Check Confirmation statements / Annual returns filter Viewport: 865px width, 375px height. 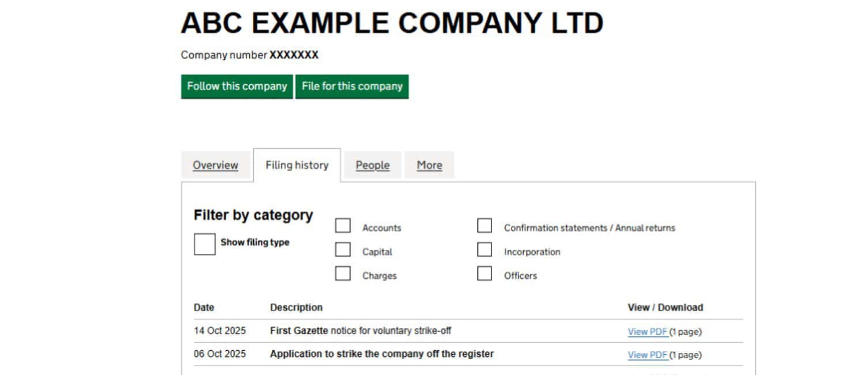[484, 225]
